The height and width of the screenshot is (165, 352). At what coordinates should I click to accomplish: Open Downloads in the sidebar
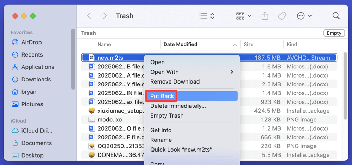pos(36,79)
